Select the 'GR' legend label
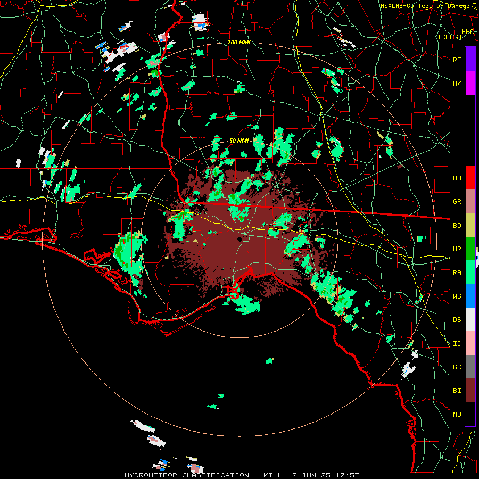Viewport: 479px width, 479px height. tap(457, 202)
